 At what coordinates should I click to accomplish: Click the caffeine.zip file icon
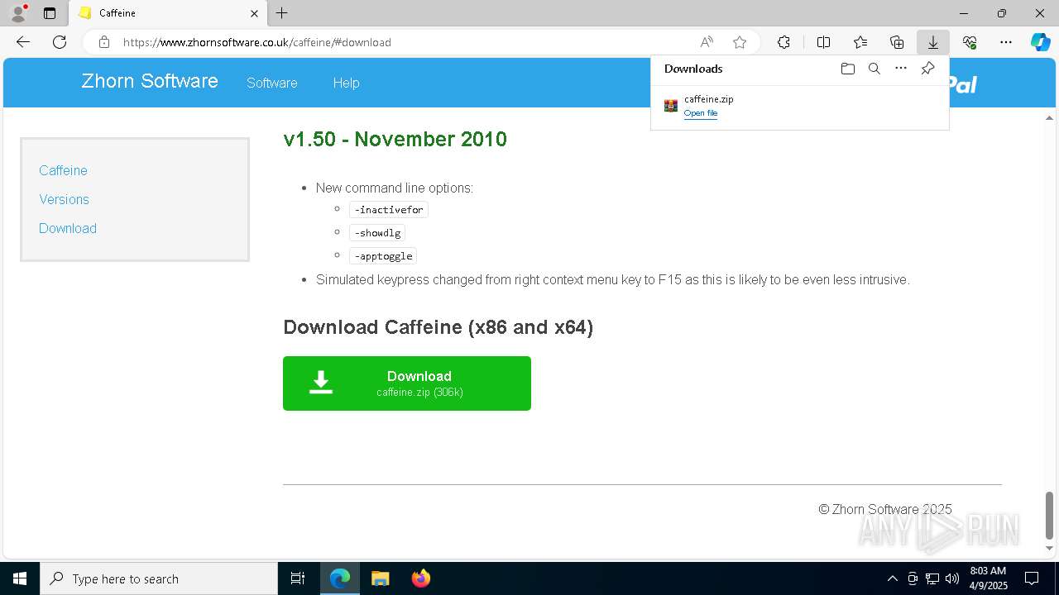(x=671, y=106)
